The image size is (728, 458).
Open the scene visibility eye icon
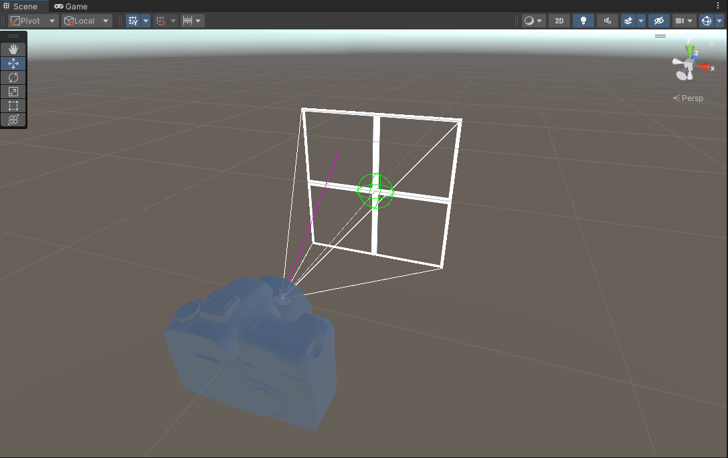pos(658,20)
